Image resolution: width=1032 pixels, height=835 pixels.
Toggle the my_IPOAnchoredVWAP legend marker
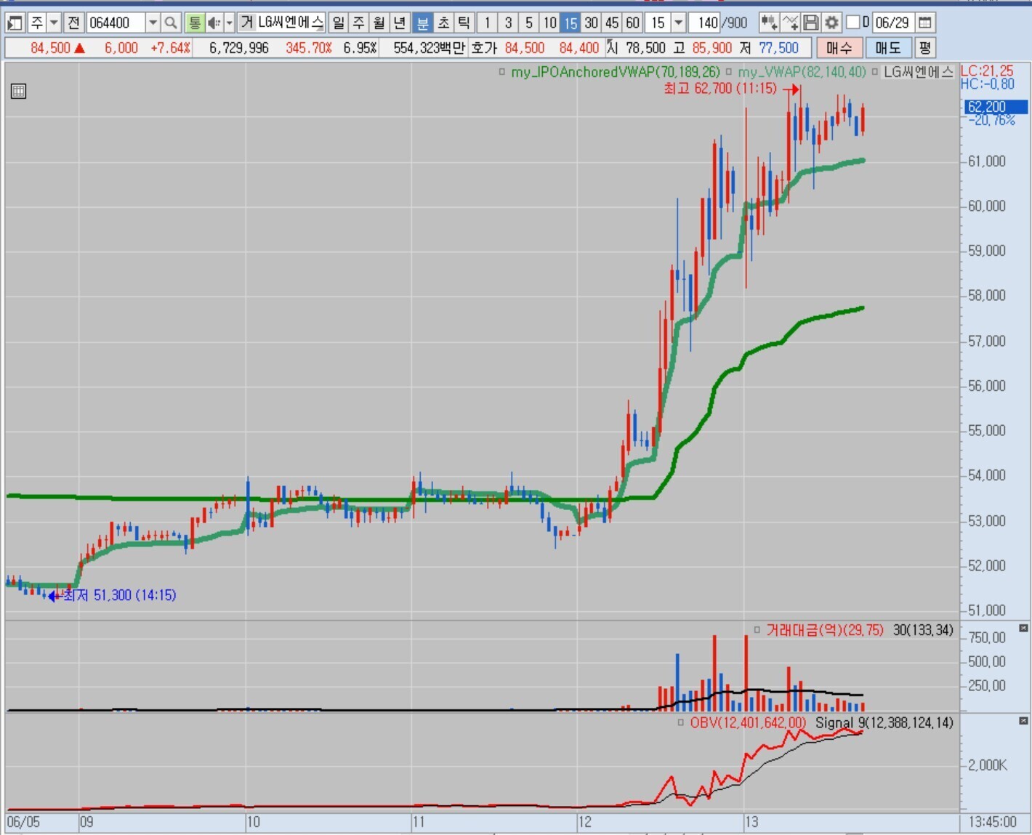pos(502,72)
